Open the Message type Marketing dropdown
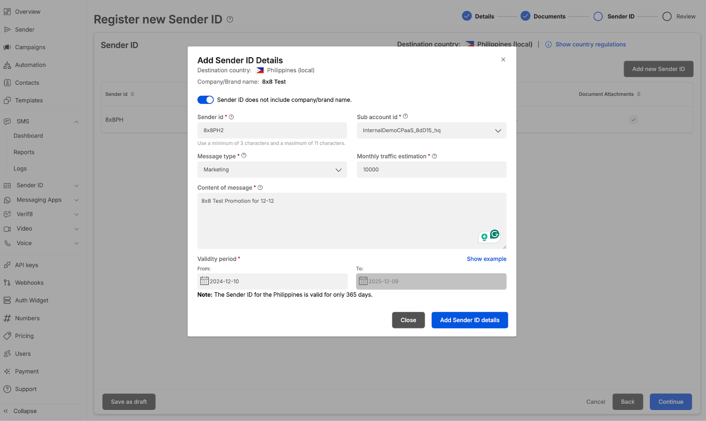Screen dimensions: 706x421 (x=272, y=170)
